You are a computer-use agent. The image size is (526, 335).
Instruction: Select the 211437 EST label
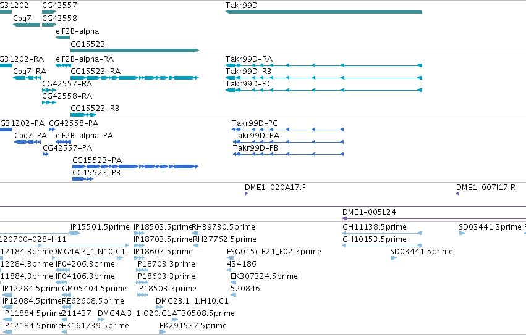(77, 313)
